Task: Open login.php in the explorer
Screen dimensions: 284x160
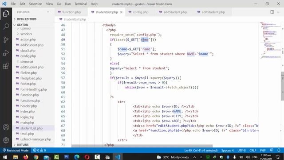Action: (27, 117)
